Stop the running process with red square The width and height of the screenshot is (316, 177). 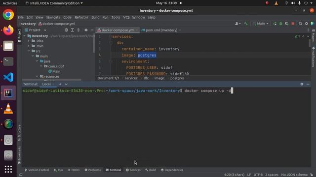[x=293, y=24]
